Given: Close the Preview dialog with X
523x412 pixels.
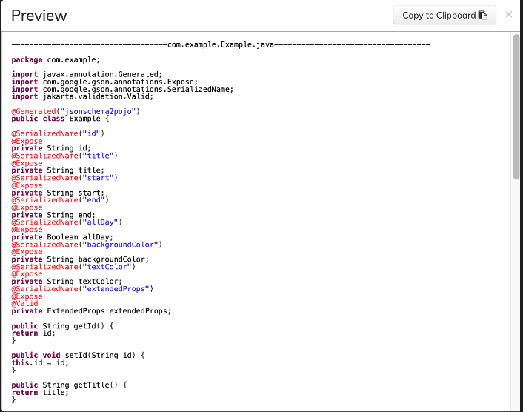Looking at the screenshot, I should click(509, 14).
